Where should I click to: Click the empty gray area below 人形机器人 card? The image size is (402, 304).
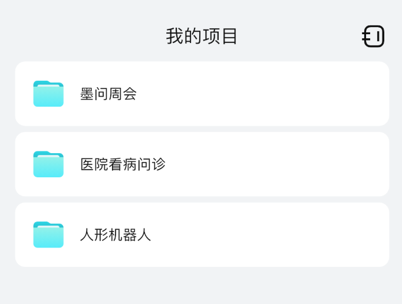[201, 286]
